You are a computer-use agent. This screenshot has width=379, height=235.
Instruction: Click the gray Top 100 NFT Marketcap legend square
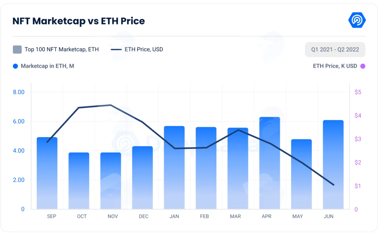[x=17, y=49]
